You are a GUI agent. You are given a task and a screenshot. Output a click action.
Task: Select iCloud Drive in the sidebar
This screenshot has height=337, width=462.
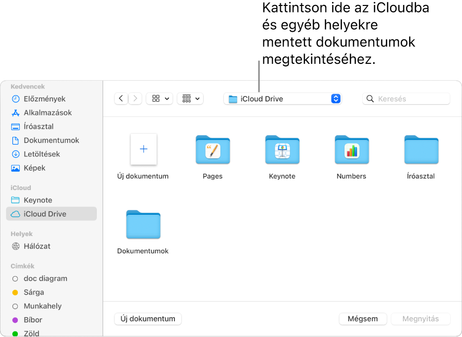coord(51,214)
